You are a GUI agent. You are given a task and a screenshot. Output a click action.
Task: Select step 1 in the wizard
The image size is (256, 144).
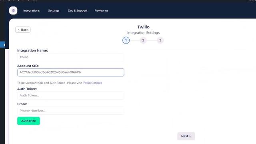pyautogui.click(x=126, y=40)
